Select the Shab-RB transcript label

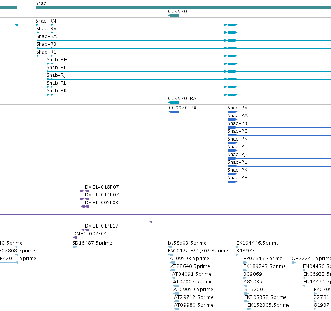pyautogui.click(x=46, y=44)
